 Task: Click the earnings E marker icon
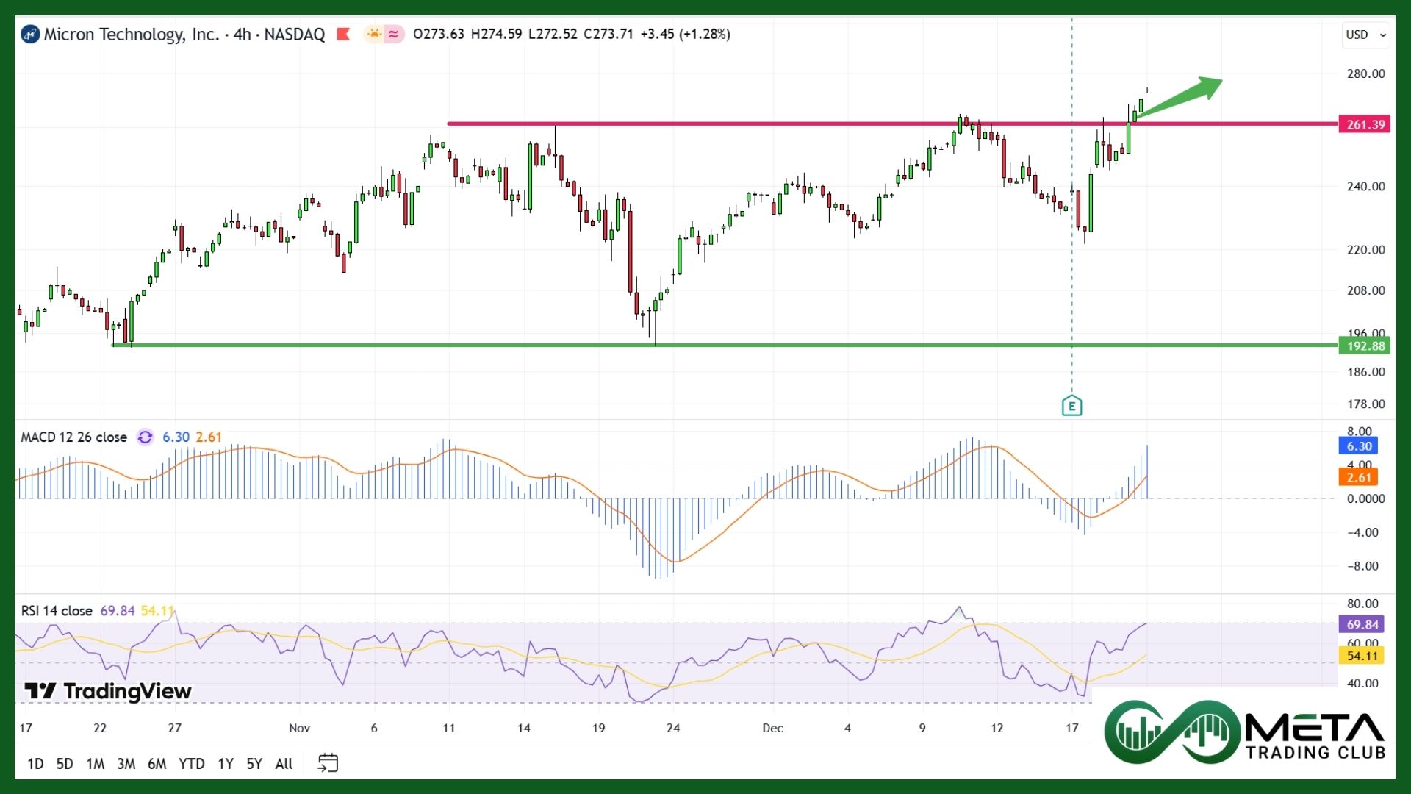(1071, 406)
